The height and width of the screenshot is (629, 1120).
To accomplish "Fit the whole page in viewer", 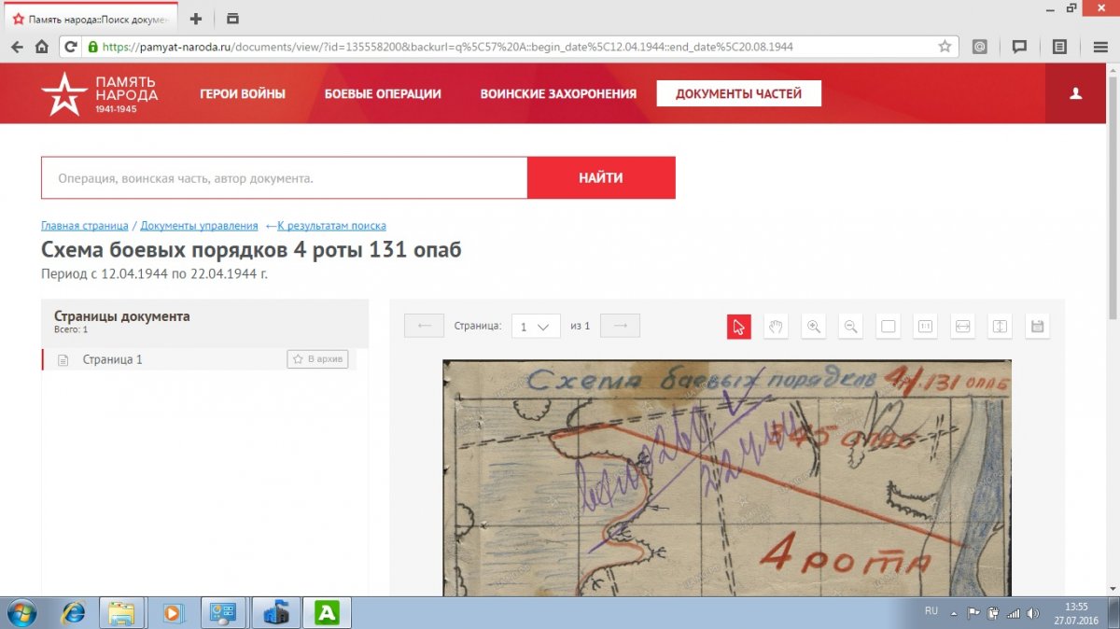I will (x=889, y=327).
